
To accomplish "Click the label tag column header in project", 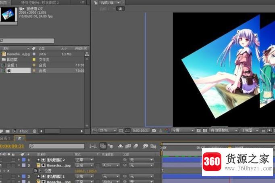I will [x=34, y=48].
